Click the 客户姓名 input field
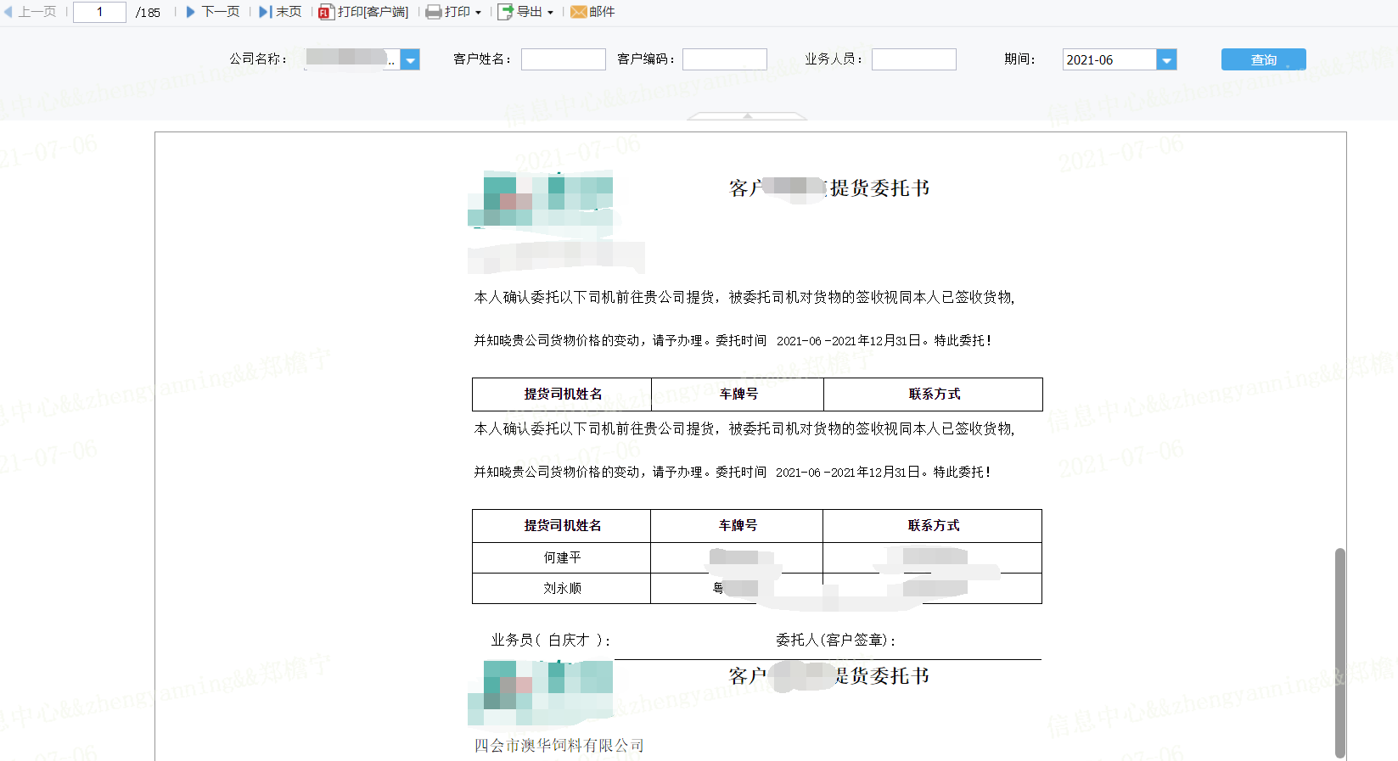 coord(563,59)
